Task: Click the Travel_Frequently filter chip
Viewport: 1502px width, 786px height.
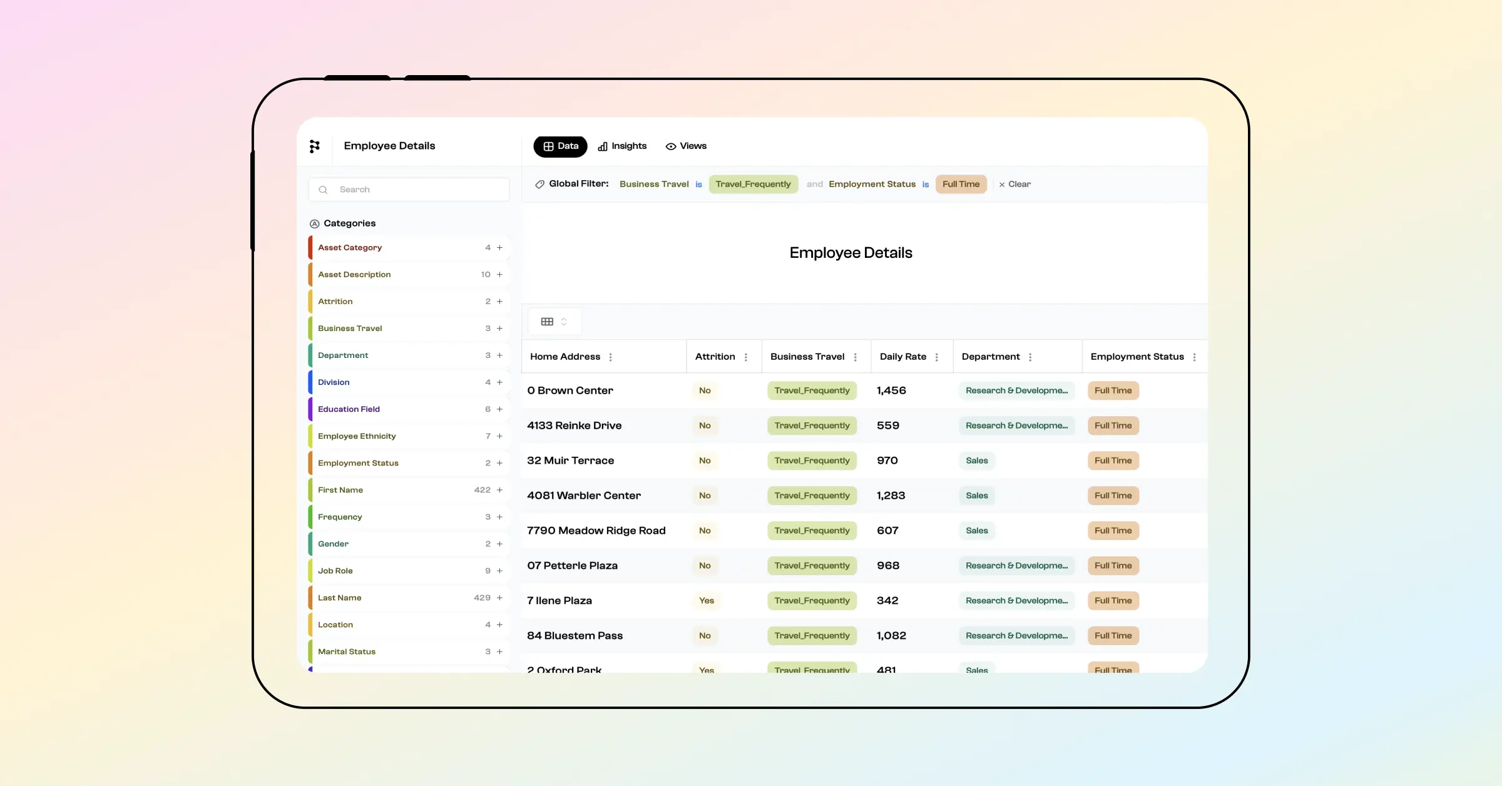Action: pos(753,184)
